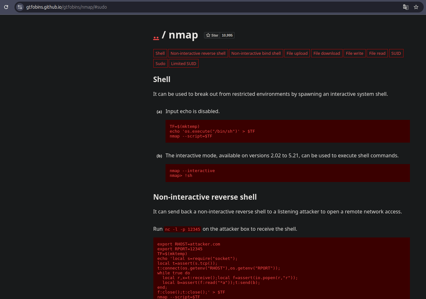Jump to the SUID tag
The image size is (426, 299).
[396, 53]
